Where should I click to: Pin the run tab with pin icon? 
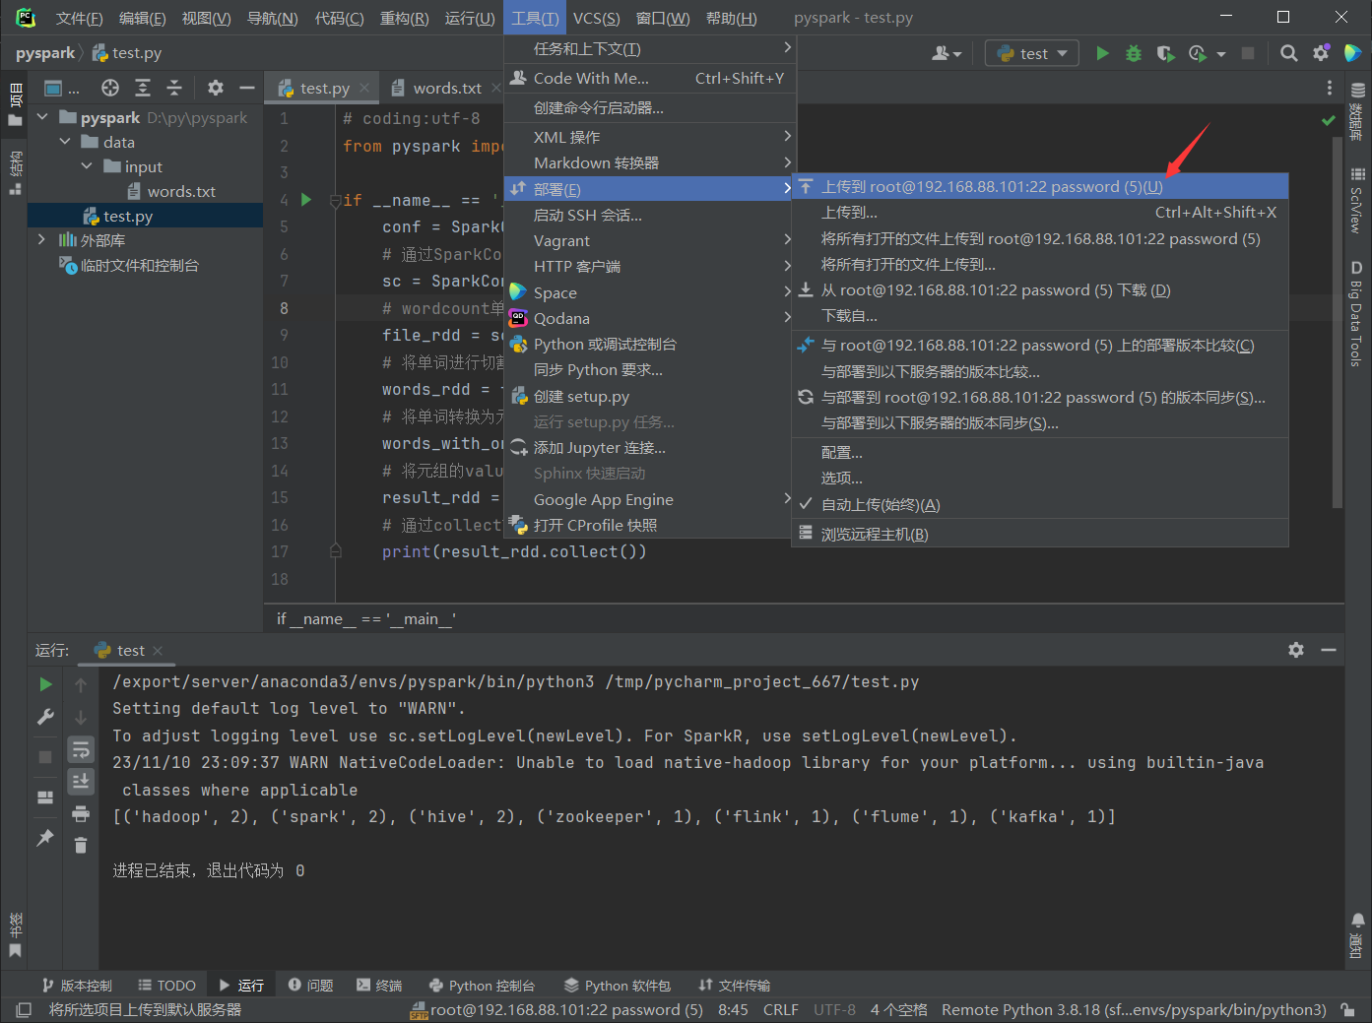[x=45, y=838]
